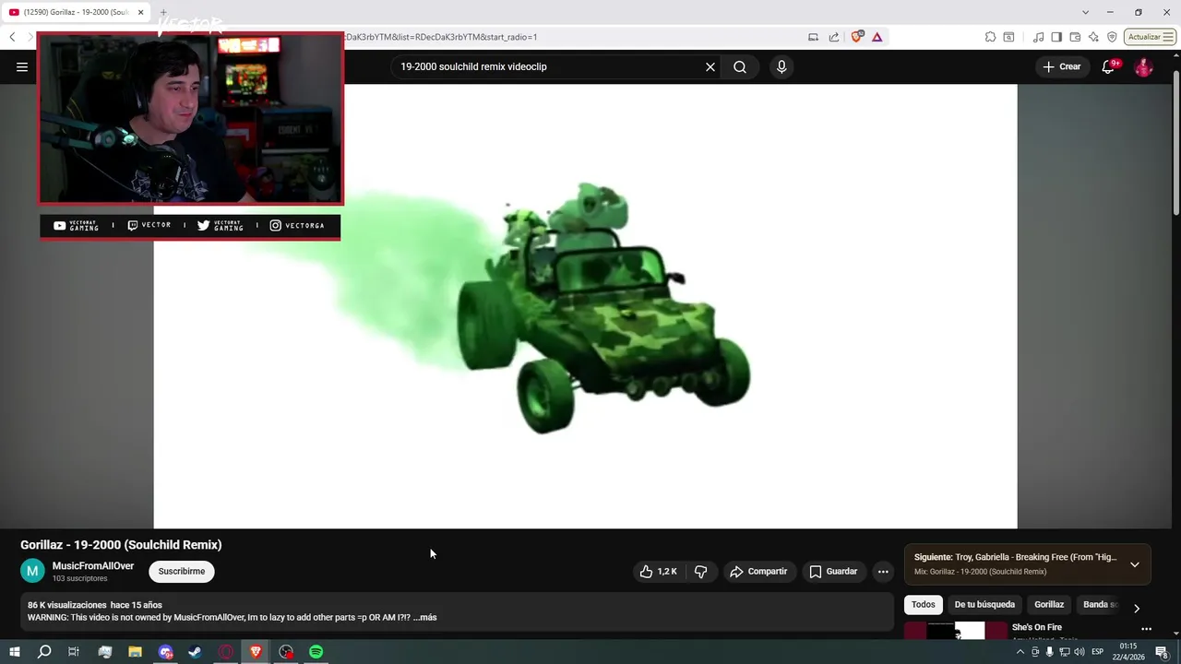Click Brave Rewards triangle icon
Image resolution: width=1181 pixels, height=664 pixels.
[877, 37]
